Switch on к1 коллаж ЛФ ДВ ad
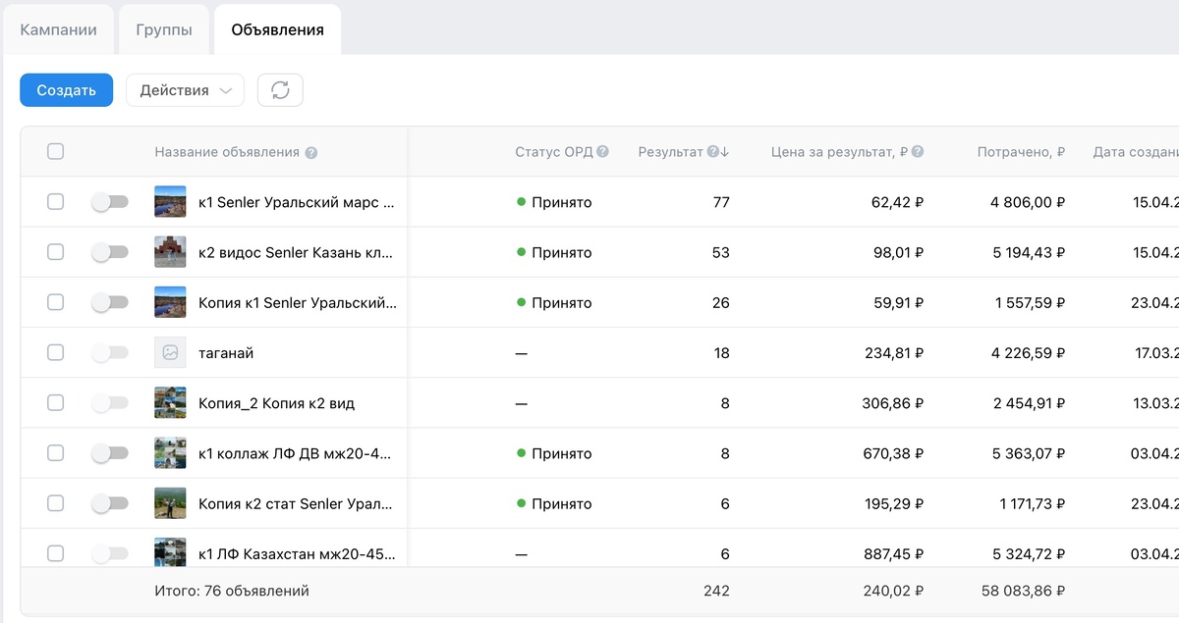This screenshot has height=623, width=1179. click(110, 453)
